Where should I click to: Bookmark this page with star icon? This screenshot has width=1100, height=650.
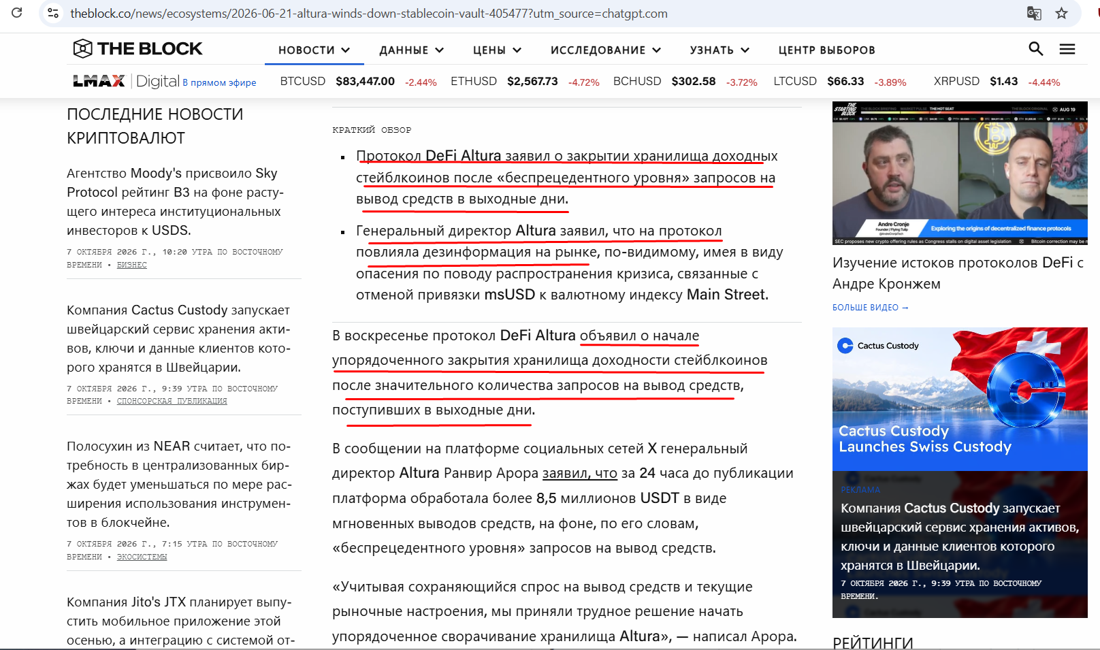pos(1061,13)
